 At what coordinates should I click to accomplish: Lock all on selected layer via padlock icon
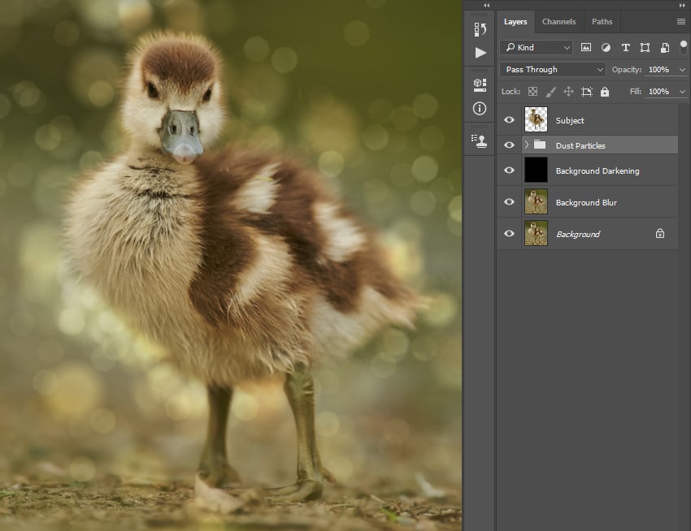point(604,91)
